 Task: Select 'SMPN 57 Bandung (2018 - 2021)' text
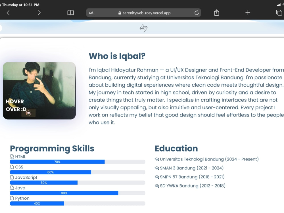[x=192, y=177]
